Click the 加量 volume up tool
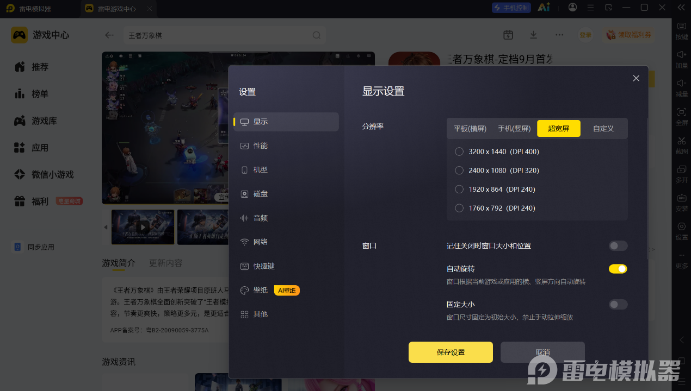The image size is (691, 391). click(681, 59)
